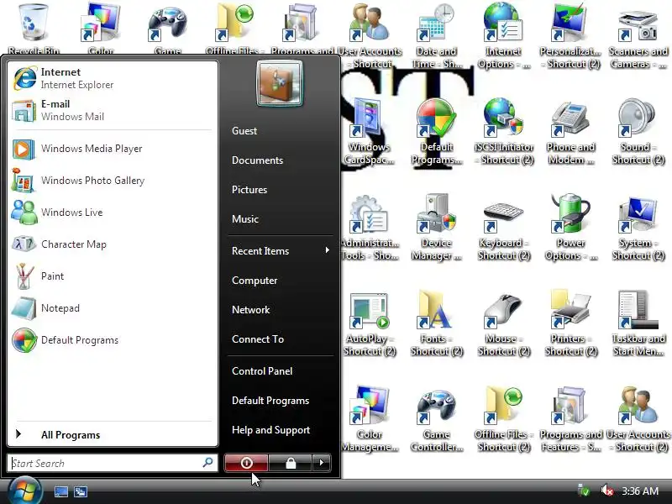The height and width of the screenshot is (504, 672).
Task: Select Fonts Shortcut (2) icon
Action: point(436,323)
